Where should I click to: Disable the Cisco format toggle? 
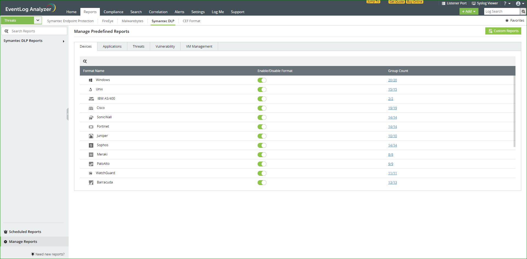click(262, 108)
